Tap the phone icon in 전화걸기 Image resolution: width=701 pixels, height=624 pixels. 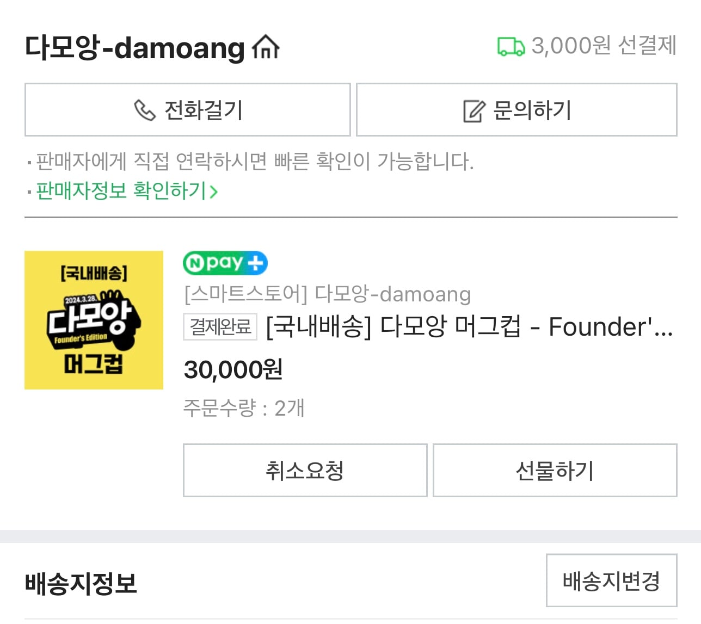point(145,110)
